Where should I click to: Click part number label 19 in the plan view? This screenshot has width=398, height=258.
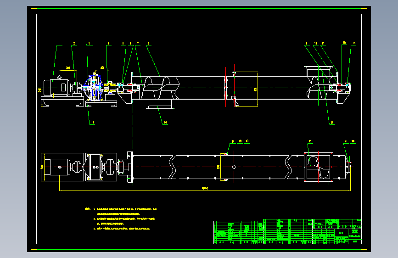pos(247,141)
